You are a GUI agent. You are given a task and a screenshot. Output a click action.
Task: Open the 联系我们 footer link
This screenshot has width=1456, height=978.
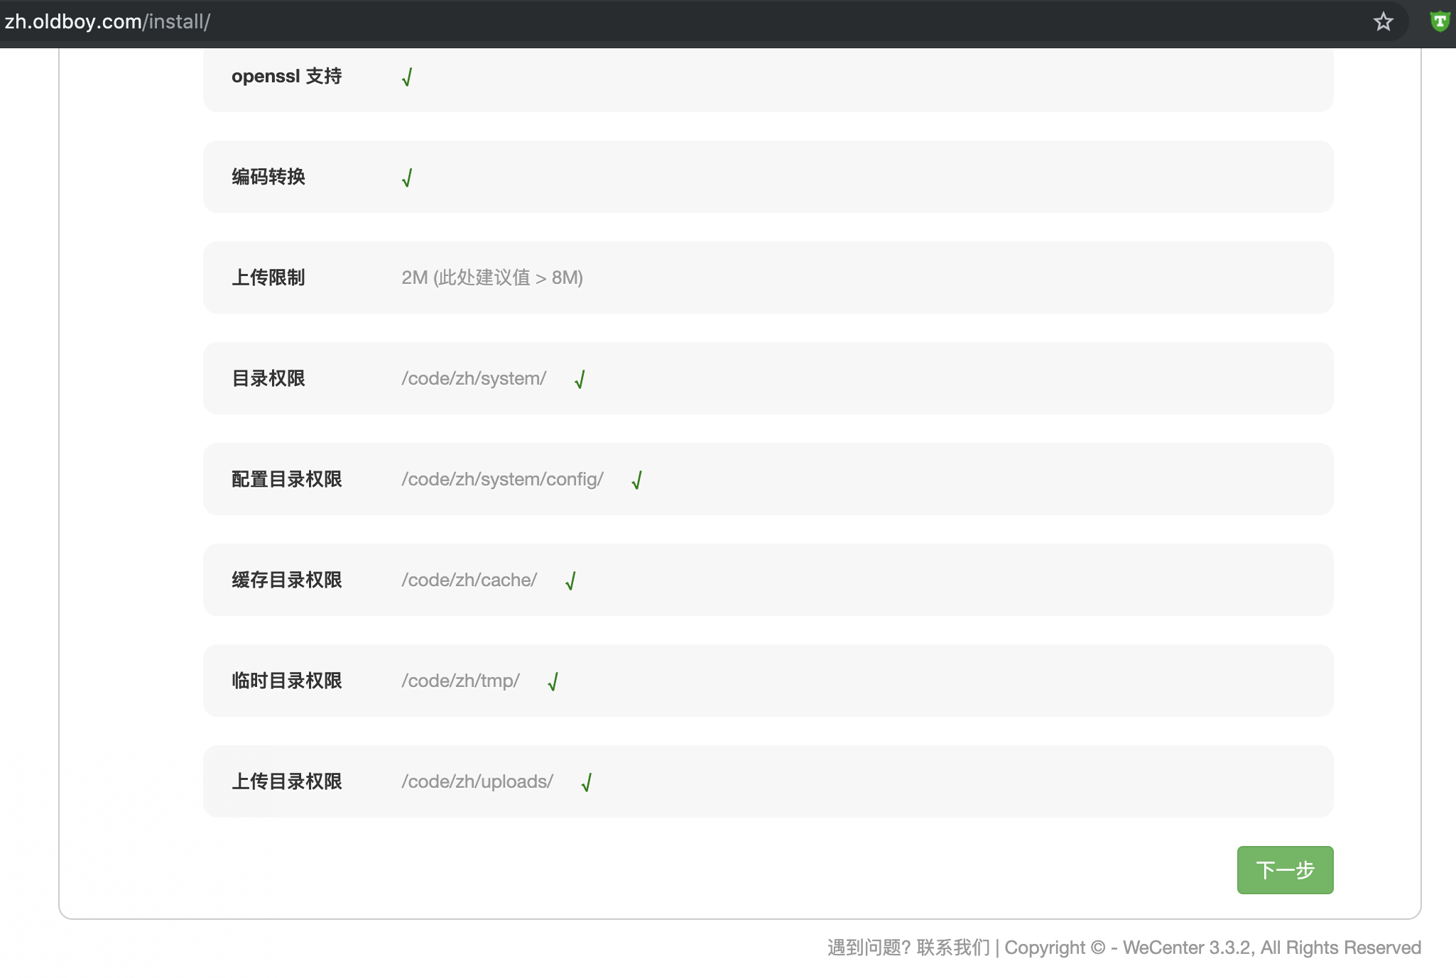point(952,947)
